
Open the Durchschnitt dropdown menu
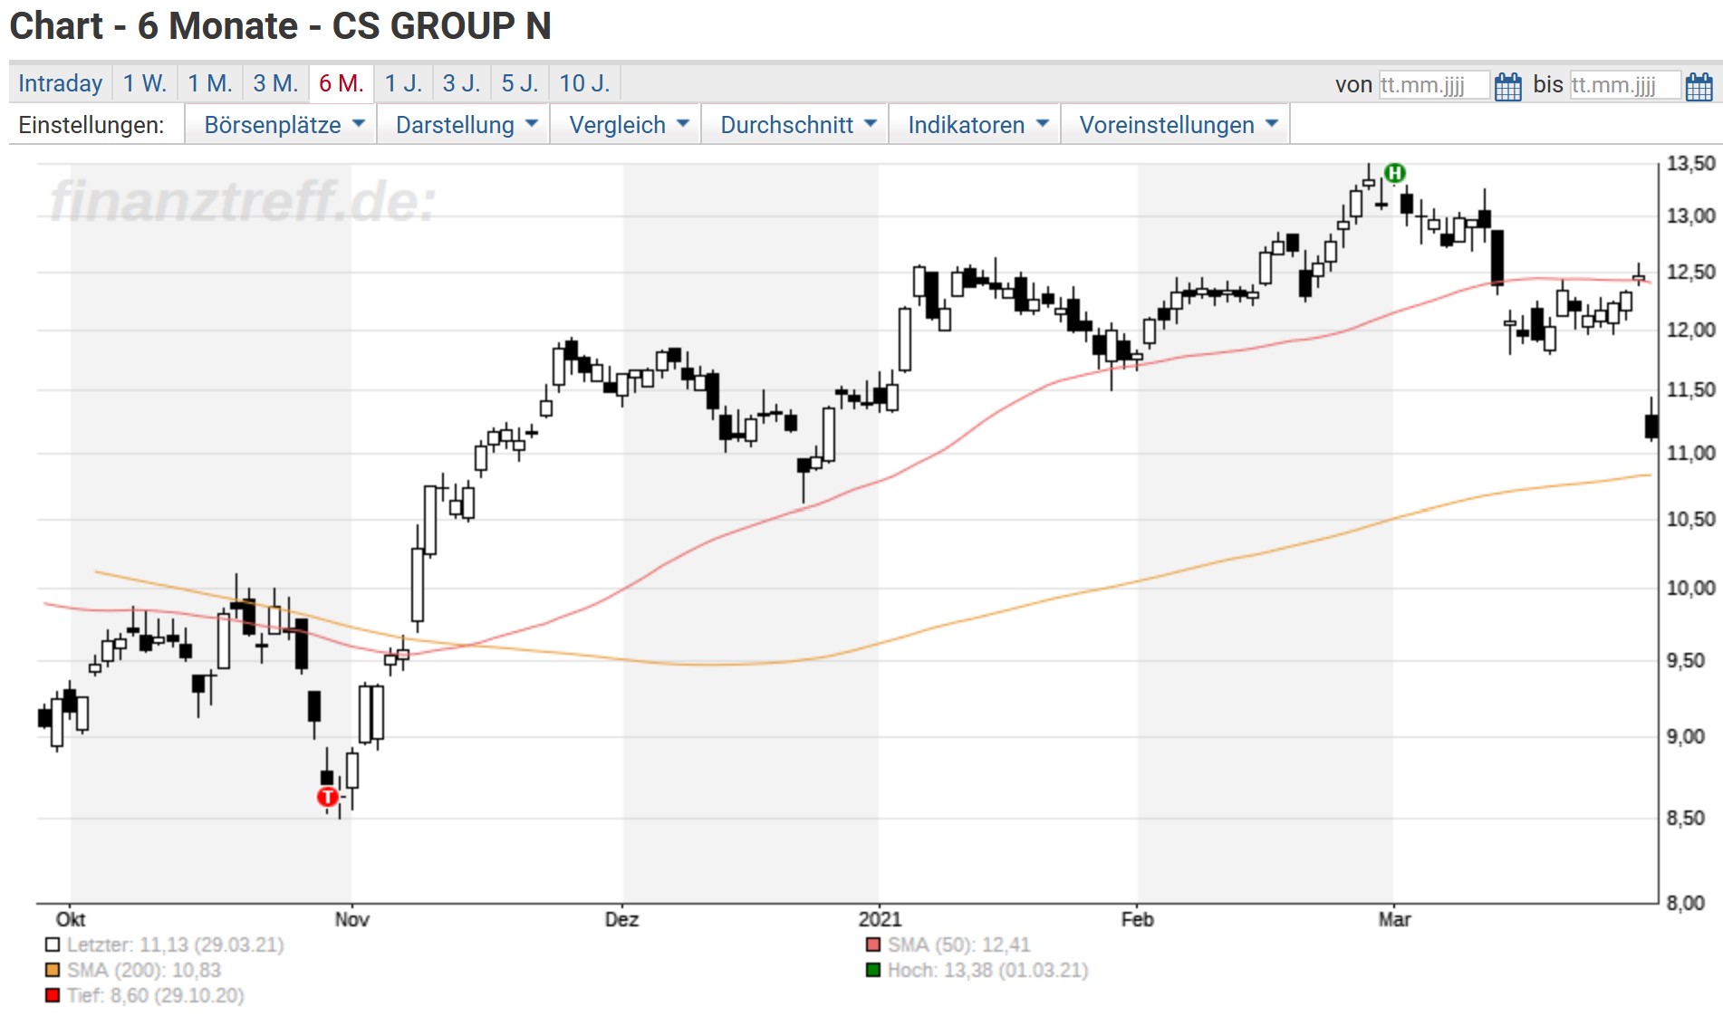click(x=796, y=124)
